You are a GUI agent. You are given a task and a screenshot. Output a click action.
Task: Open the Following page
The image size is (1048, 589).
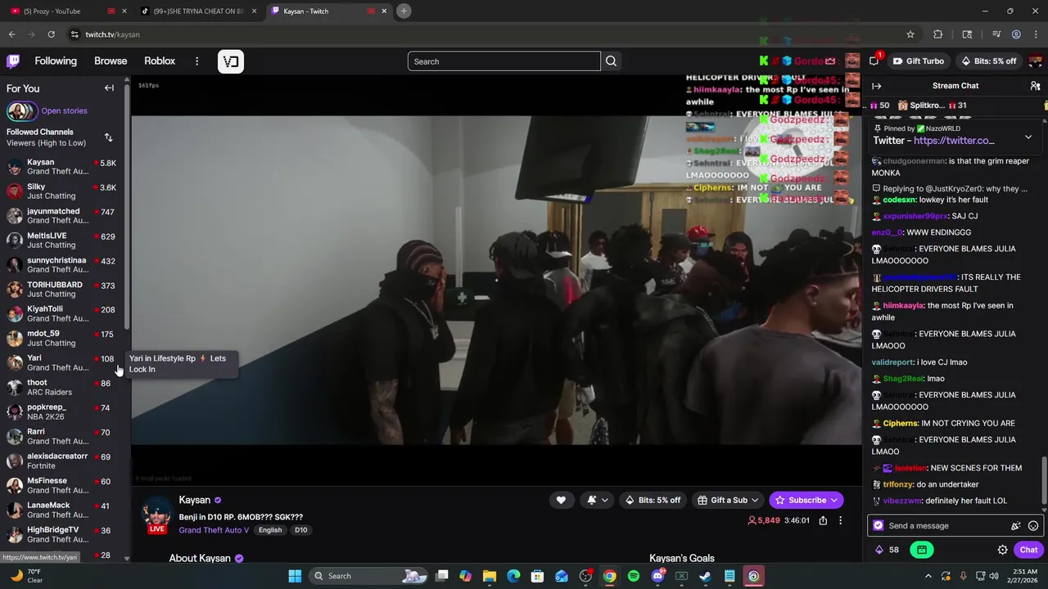click(56, 61)
